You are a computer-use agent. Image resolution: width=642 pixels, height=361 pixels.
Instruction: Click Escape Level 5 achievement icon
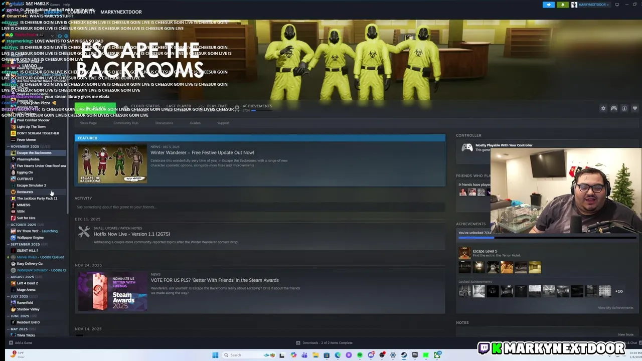[465, 253]
